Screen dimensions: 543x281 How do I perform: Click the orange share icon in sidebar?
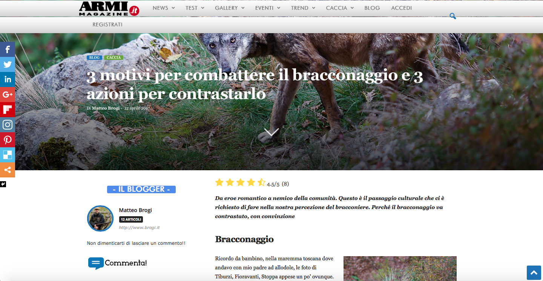coord(8,170)
